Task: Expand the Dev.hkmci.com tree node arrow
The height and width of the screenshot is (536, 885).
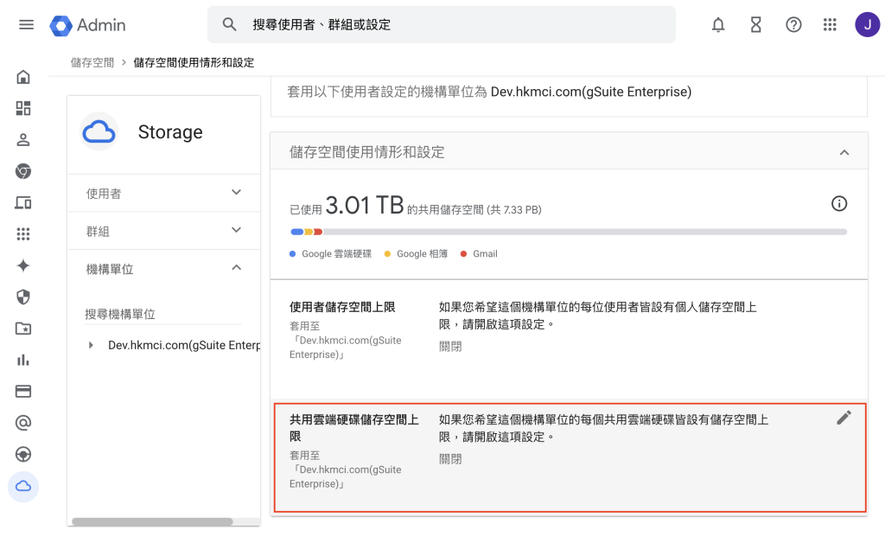Action: pos(91,345)
